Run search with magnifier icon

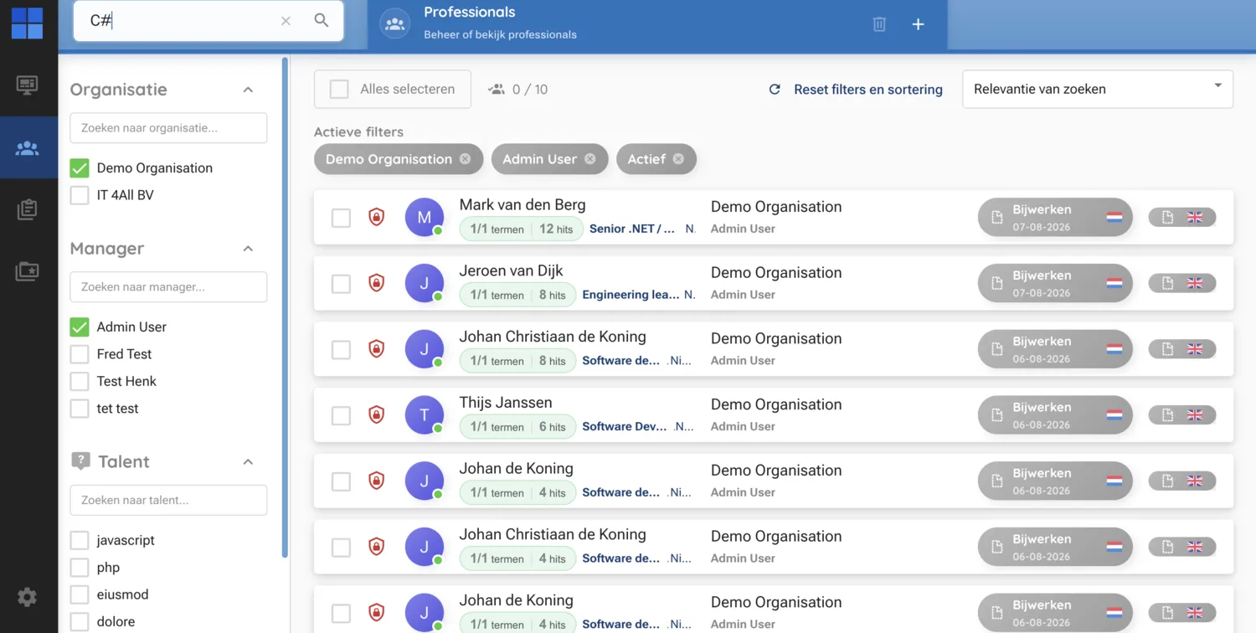(322, 20)
